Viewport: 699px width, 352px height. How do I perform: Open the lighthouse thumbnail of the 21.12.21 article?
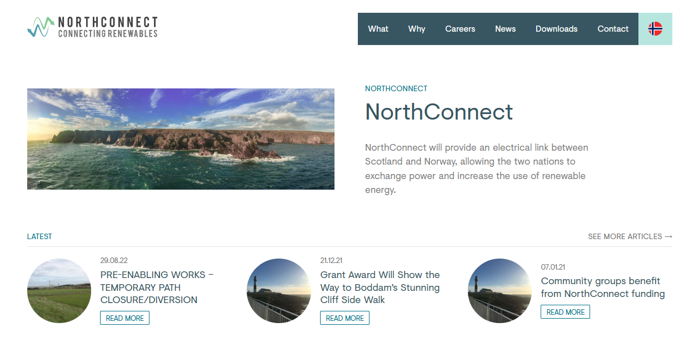click(279, 291)
